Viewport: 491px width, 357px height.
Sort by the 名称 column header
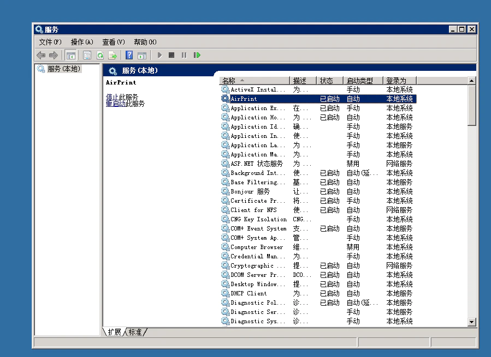click(229, 81)
